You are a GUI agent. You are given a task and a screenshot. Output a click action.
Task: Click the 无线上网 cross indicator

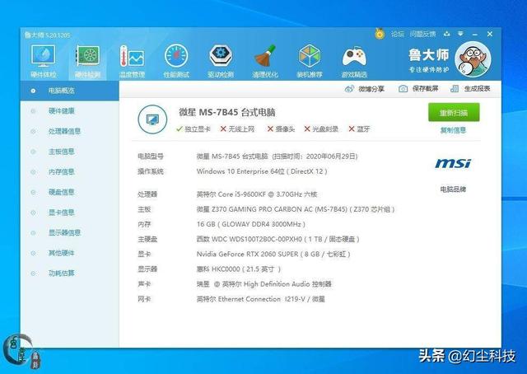[x=237, y=129]
